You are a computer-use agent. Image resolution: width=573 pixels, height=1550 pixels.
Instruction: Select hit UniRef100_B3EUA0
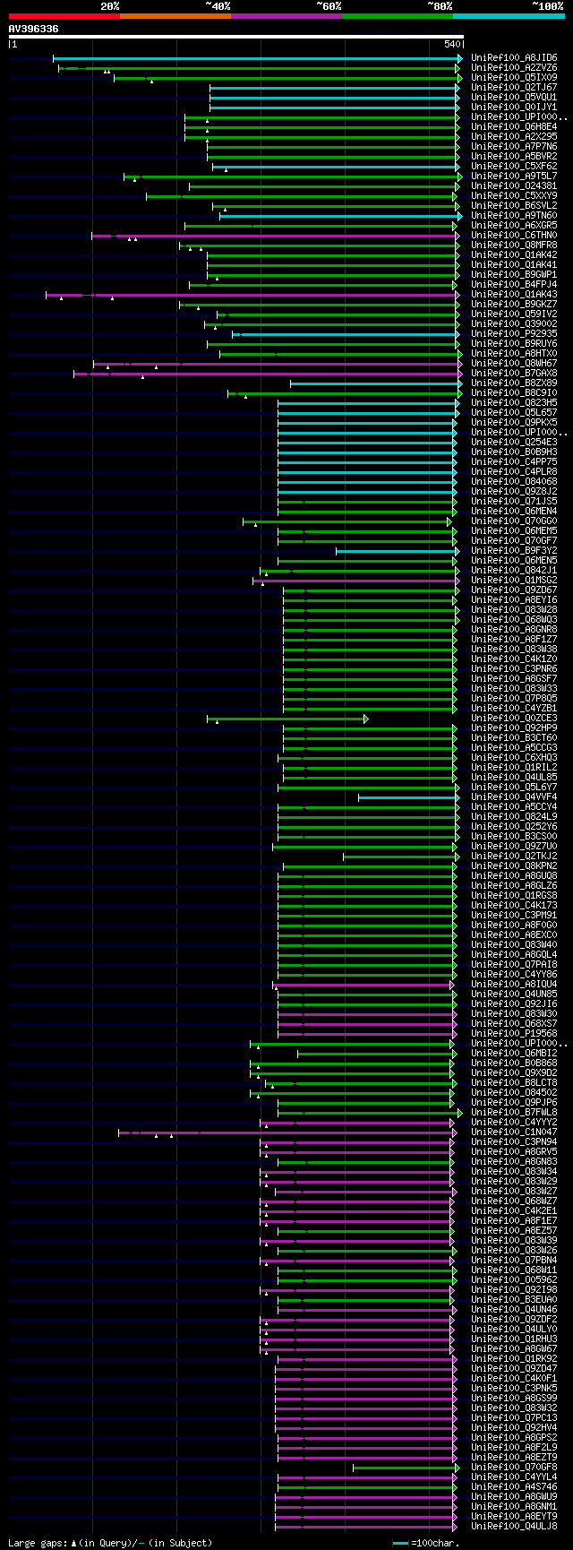514,1300
